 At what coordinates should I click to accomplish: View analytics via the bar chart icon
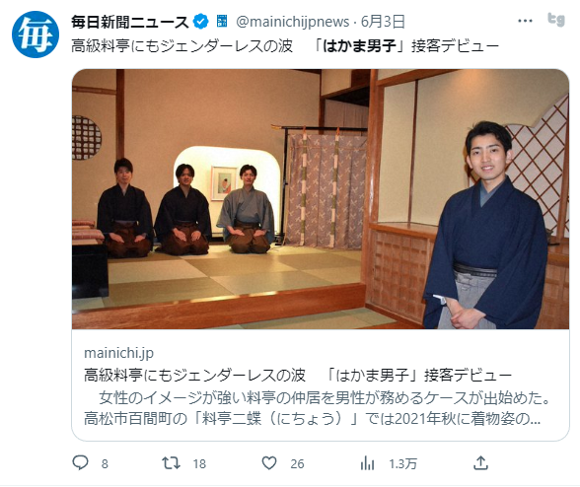(367, 463)
